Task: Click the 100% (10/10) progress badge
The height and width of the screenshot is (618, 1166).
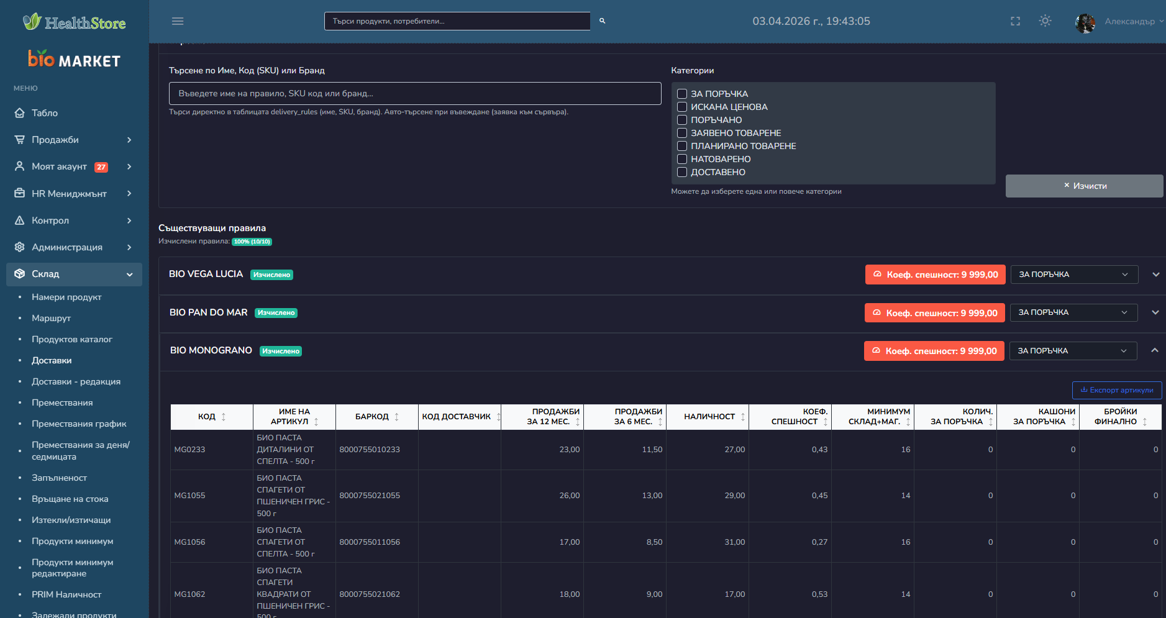Action: (x=252, y=242)
